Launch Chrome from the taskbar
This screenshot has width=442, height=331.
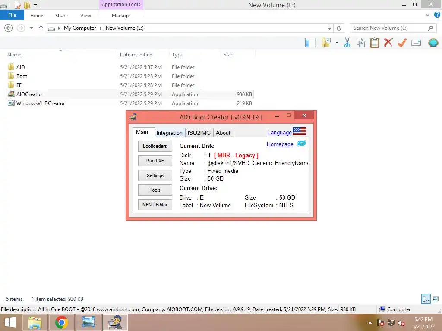tap(61, 322)
